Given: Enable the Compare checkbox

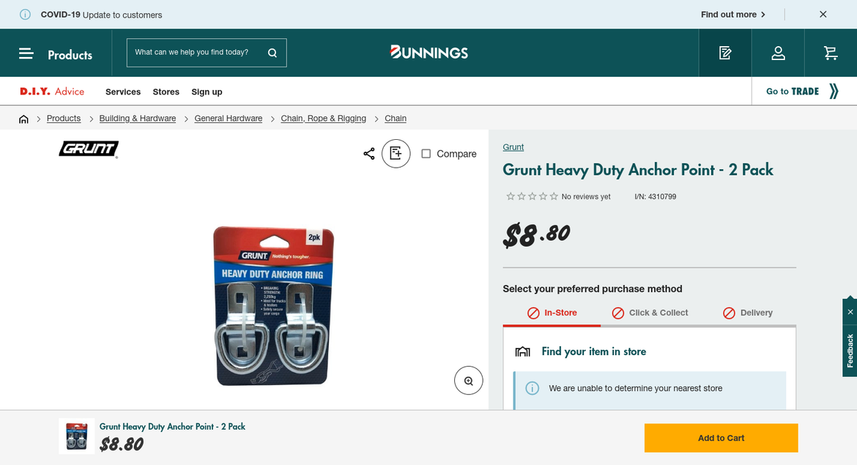Looking at the screenshot, I should (426, 154).
